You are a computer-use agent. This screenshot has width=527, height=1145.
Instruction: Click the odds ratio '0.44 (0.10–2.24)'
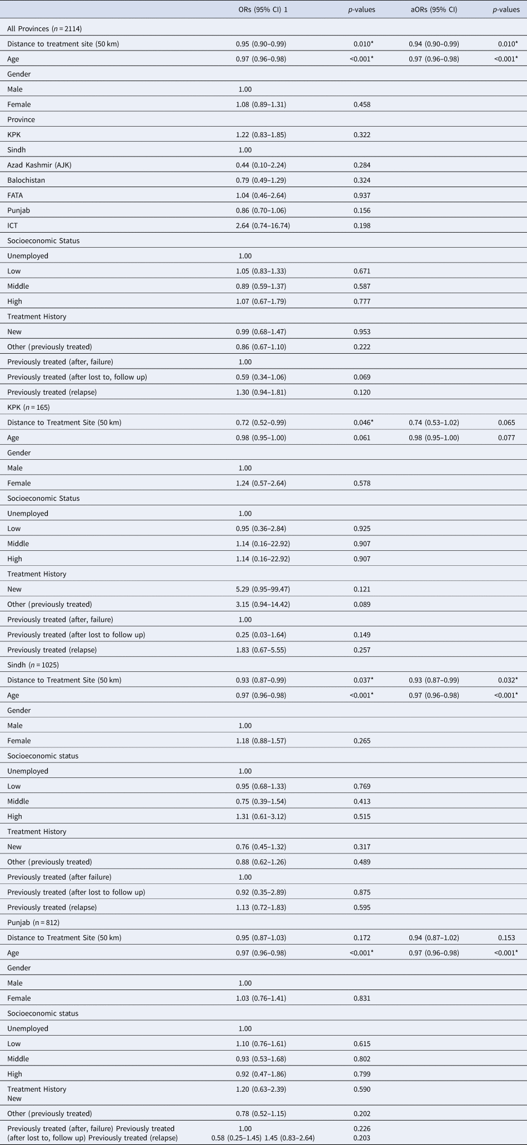[x=261, y=165]
